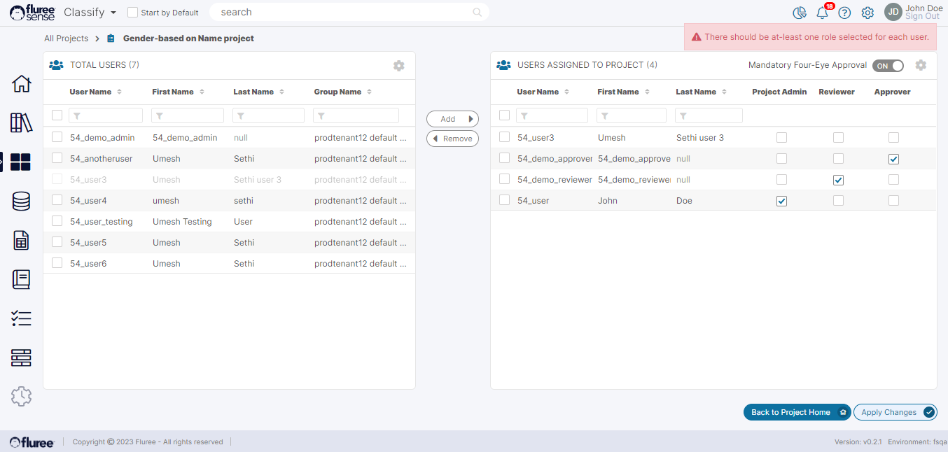The height and width of the screenshot is (452, 948).
Task: Click the Add button
Action: 452,119
